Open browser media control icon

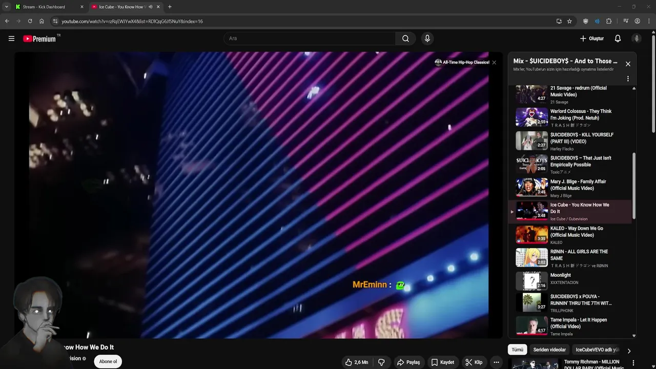626,21
